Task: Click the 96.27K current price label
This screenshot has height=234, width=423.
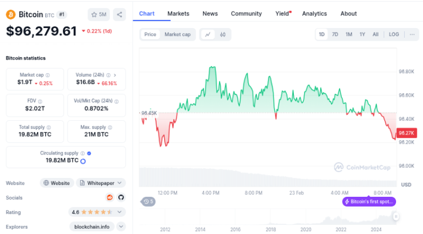Action: pyautogui.click(x=406, y=133)
